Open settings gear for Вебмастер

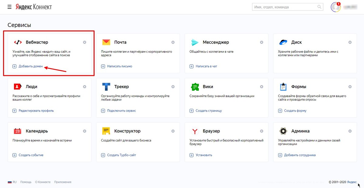[x=85, y=42]
